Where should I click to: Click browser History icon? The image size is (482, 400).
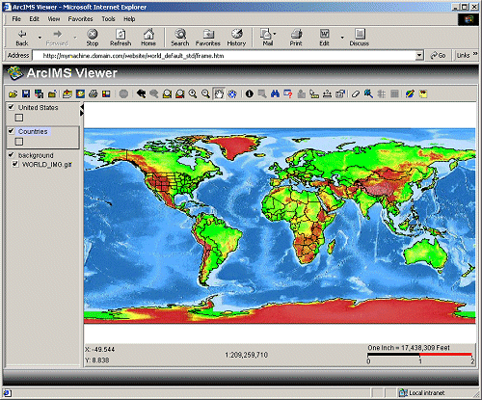pyautogui.click(x=236, y=38)
